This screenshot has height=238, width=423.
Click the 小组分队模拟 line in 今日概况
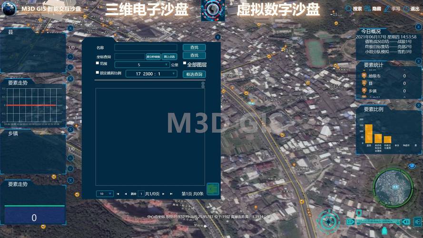coord(388,51)
